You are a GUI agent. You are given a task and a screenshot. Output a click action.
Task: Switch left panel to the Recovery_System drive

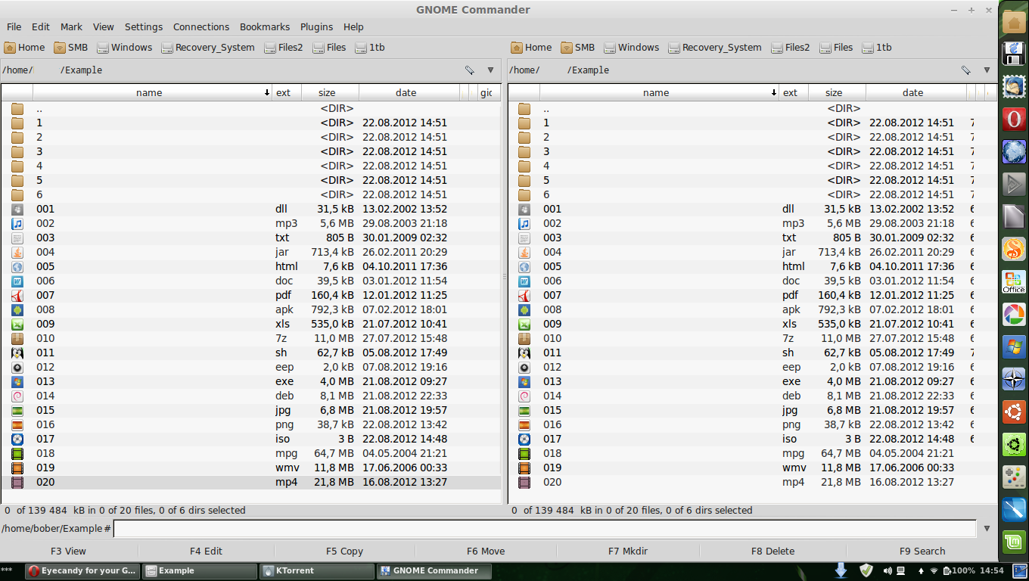[x=207, y=47]
